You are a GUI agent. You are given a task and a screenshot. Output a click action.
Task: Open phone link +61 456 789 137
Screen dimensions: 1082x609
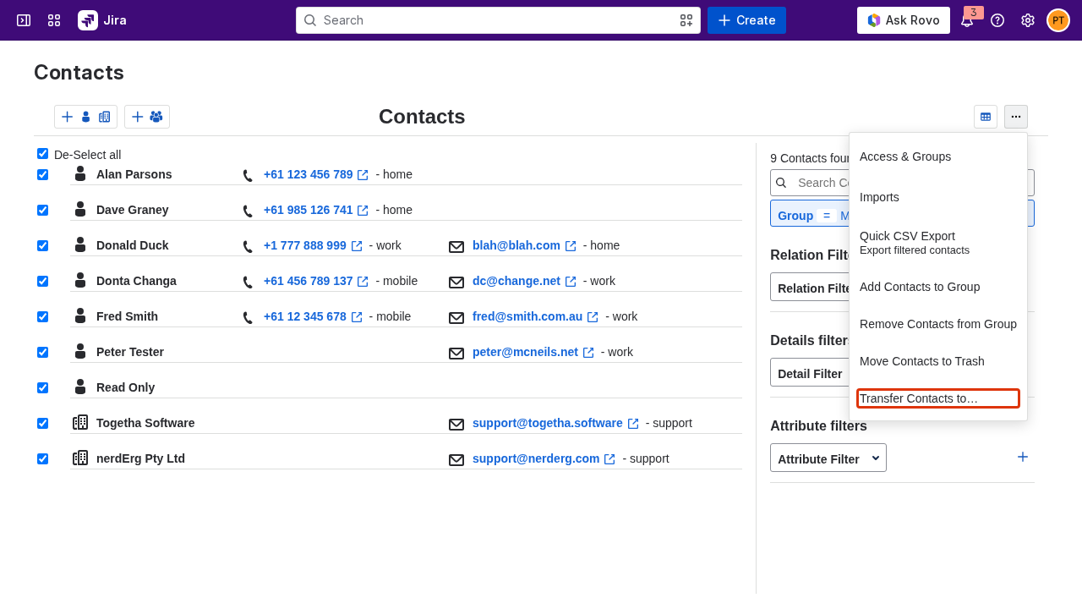(309, 281)
